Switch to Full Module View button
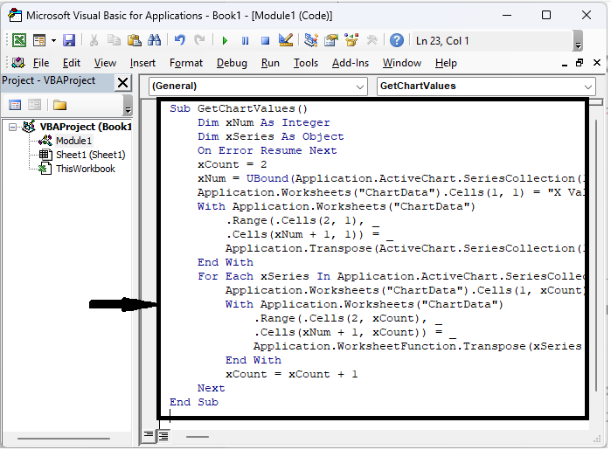Screen dimensions: 611x450 point(163,435)
